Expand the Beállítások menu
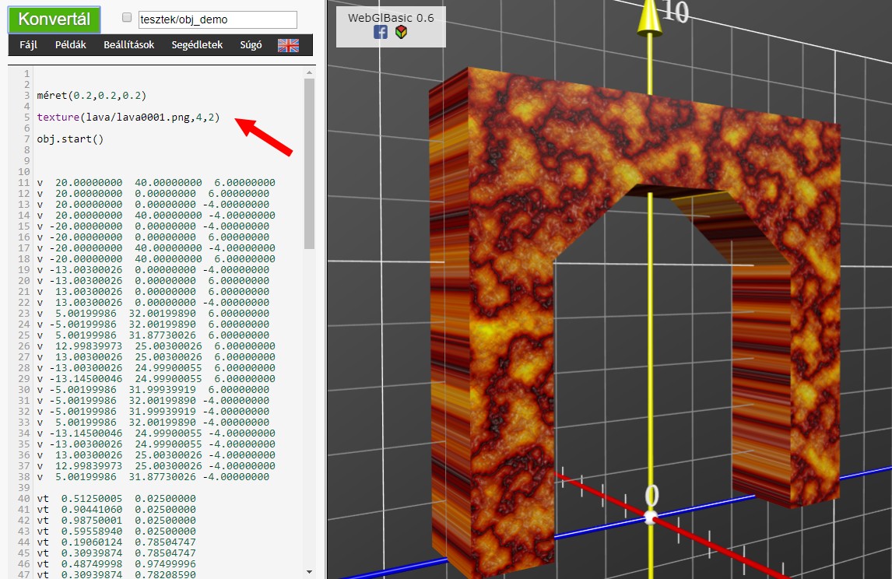Image resolution: width=892 pixels, height=579 pixels. click(x=129, y=45)
